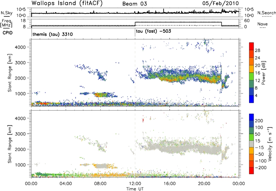Click the 'Power [dB]' color bar title
The height and width of the screenshot is (191, 276).
pyautogui.click(x=264, y=73)
